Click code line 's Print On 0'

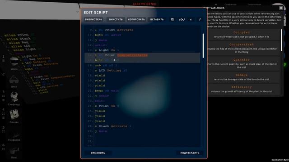click(x=107, y=106)
